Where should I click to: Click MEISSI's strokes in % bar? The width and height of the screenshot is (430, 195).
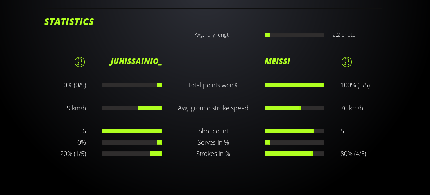point(294,154)
